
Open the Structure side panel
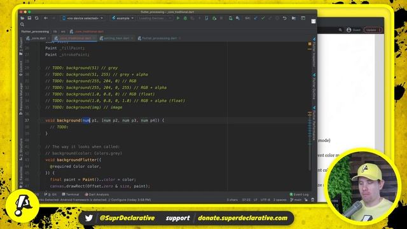point(21,149)
